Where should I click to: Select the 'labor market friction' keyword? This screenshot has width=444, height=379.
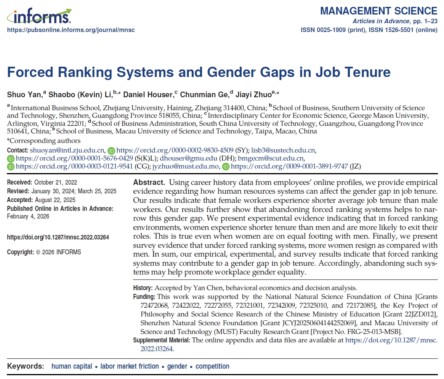click(x=130, y=366)
